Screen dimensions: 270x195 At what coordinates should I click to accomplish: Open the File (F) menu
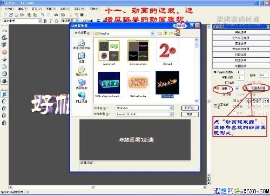9,9
